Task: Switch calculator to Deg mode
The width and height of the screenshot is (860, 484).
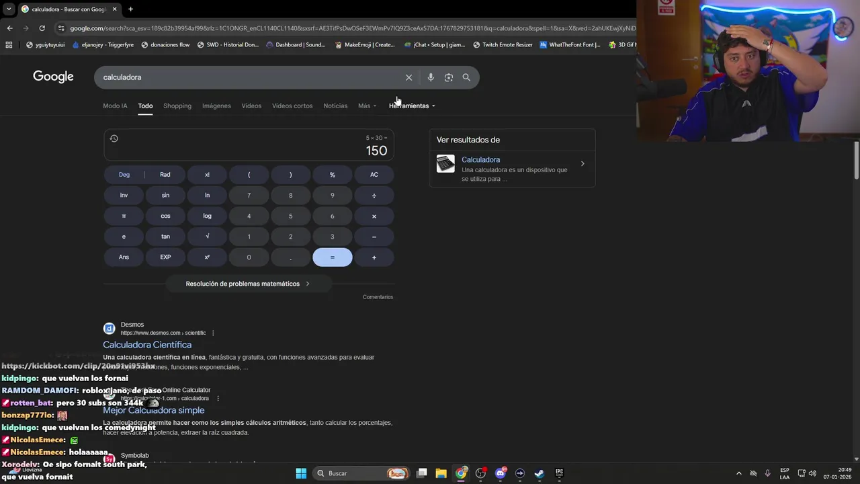Action: coord(124,175)
